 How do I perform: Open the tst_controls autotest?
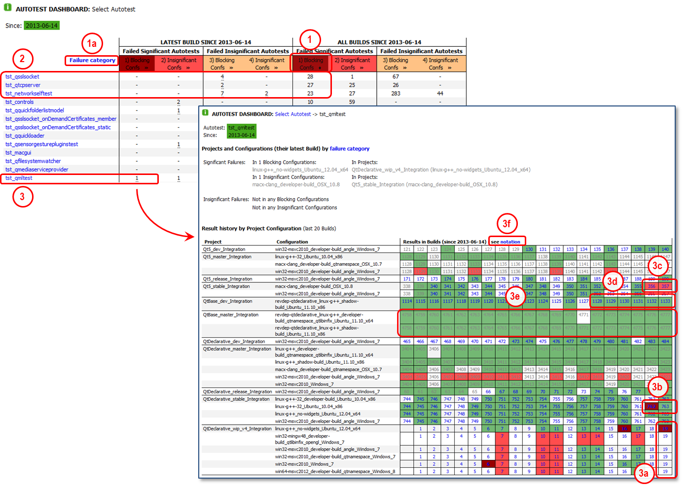tap(19, 102)
